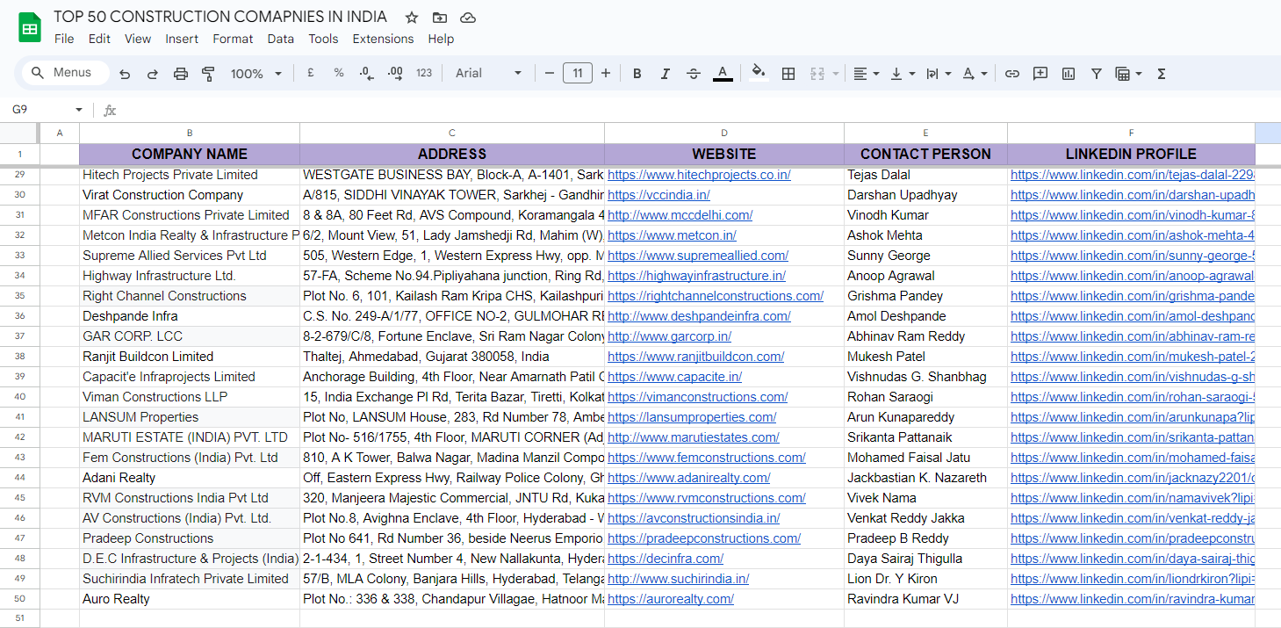1281x628 pixels.
Task: Click the font size field
Action: point(578,74)
